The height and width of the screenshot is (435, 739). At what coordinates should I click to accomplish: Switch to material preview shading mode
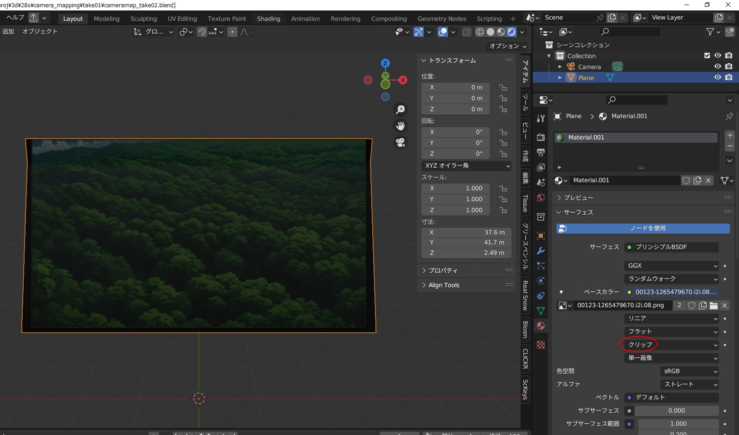coord(501,32)
